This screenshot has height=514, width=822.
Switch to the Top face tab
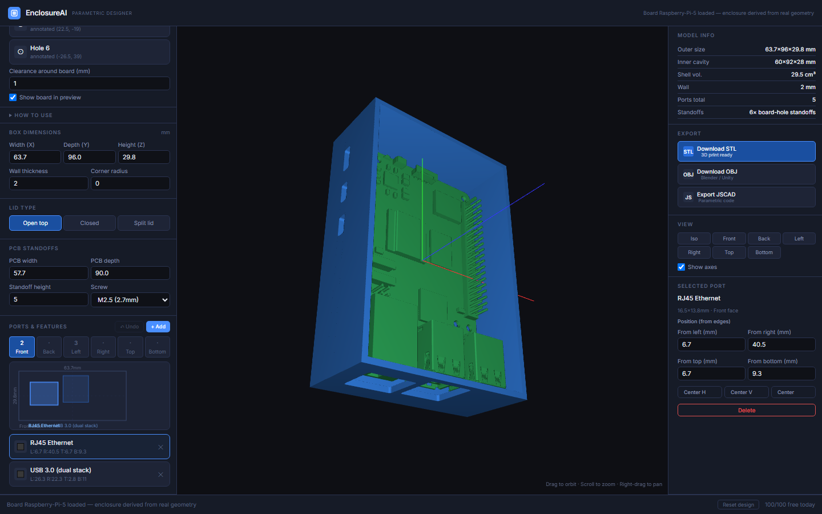click(130, 347)
